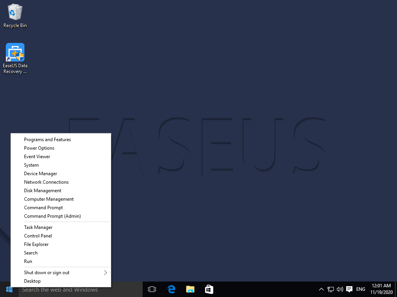Screen dimensions: 397x297
Task: Select Network Connections entry
Action: coord(61,182)
